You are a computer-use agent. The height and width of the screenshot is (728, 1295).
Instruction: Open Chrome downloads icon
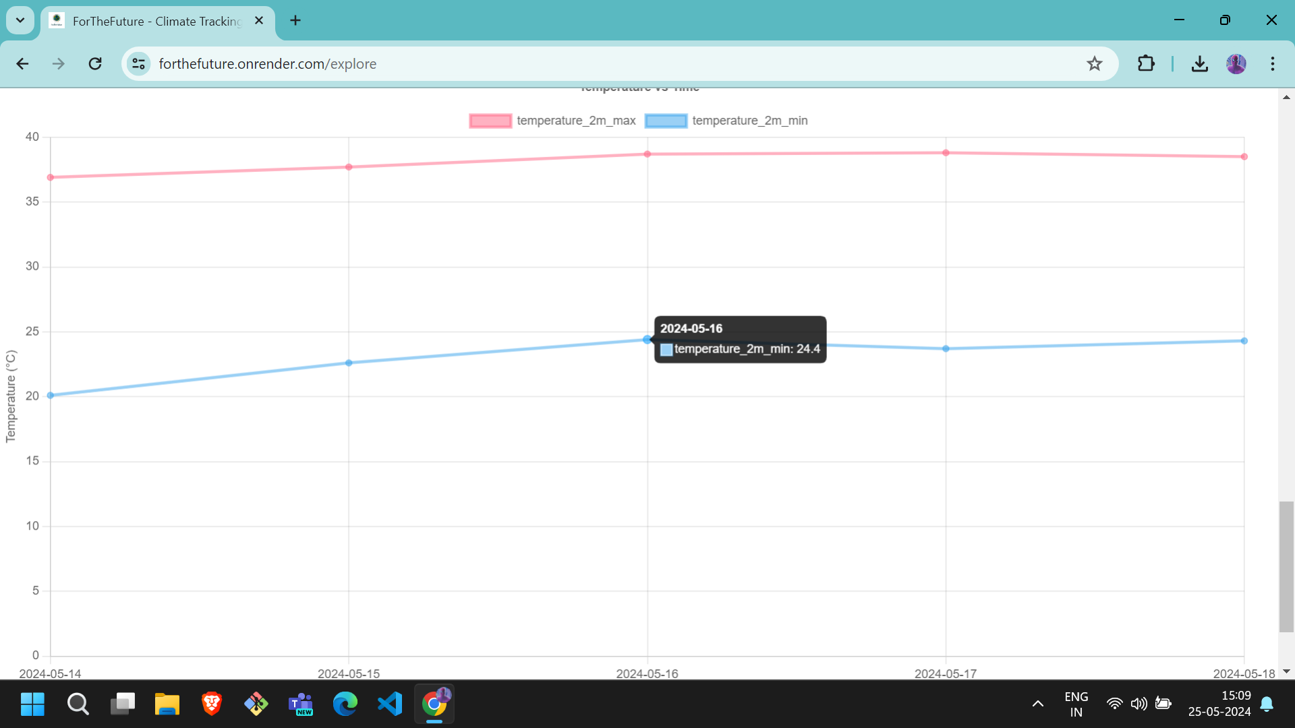[x=1199, y=63]
